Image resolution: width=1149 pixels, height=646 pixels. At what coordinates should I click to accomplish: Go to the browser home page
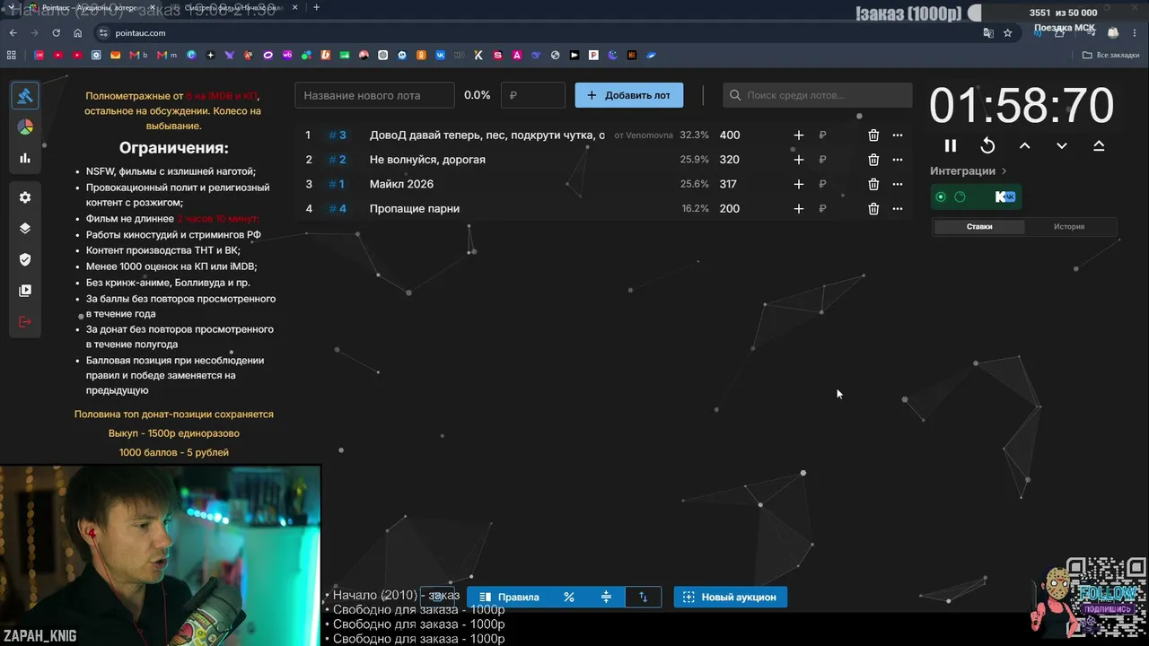click(78, 33)
